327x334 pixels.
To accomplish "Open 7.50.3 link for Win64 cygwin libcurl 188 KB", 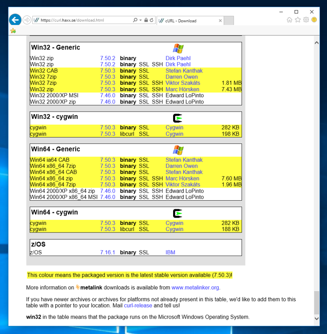I will click(108, 229).
